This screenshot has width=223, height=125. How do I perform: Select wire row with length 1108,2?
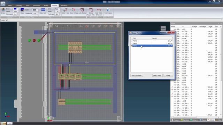coord(195,99)
